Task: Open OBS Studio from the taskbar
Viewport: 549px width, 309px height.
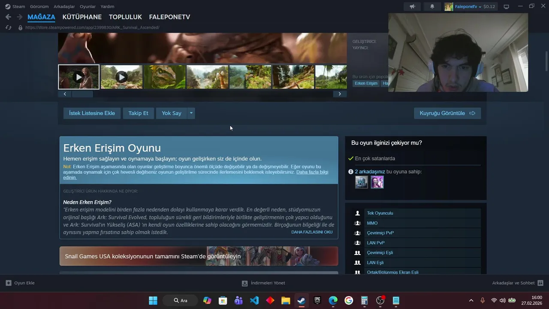Action: [x=380, y=300]
